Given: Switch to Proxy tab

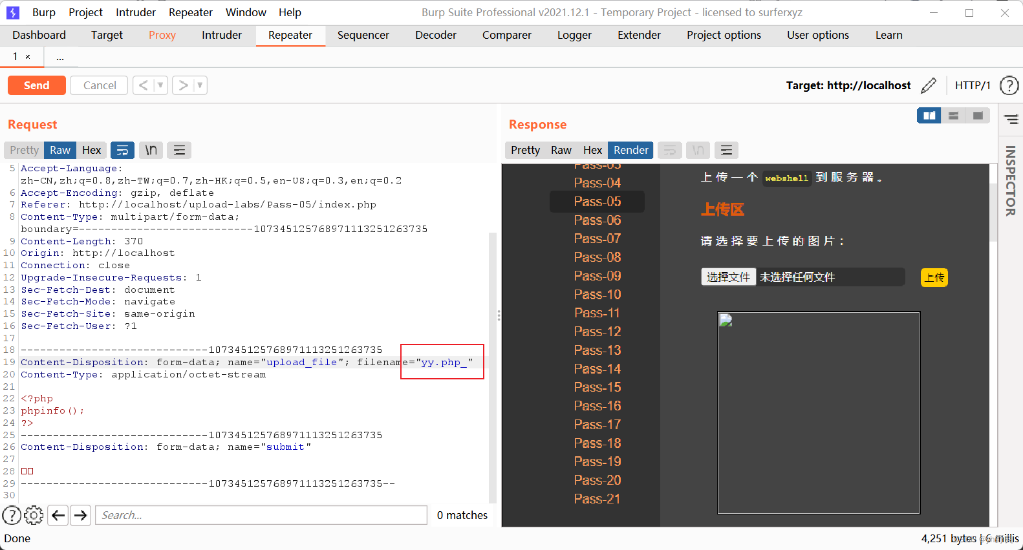Looking at the screenshot, I should [x=162, y=35].
